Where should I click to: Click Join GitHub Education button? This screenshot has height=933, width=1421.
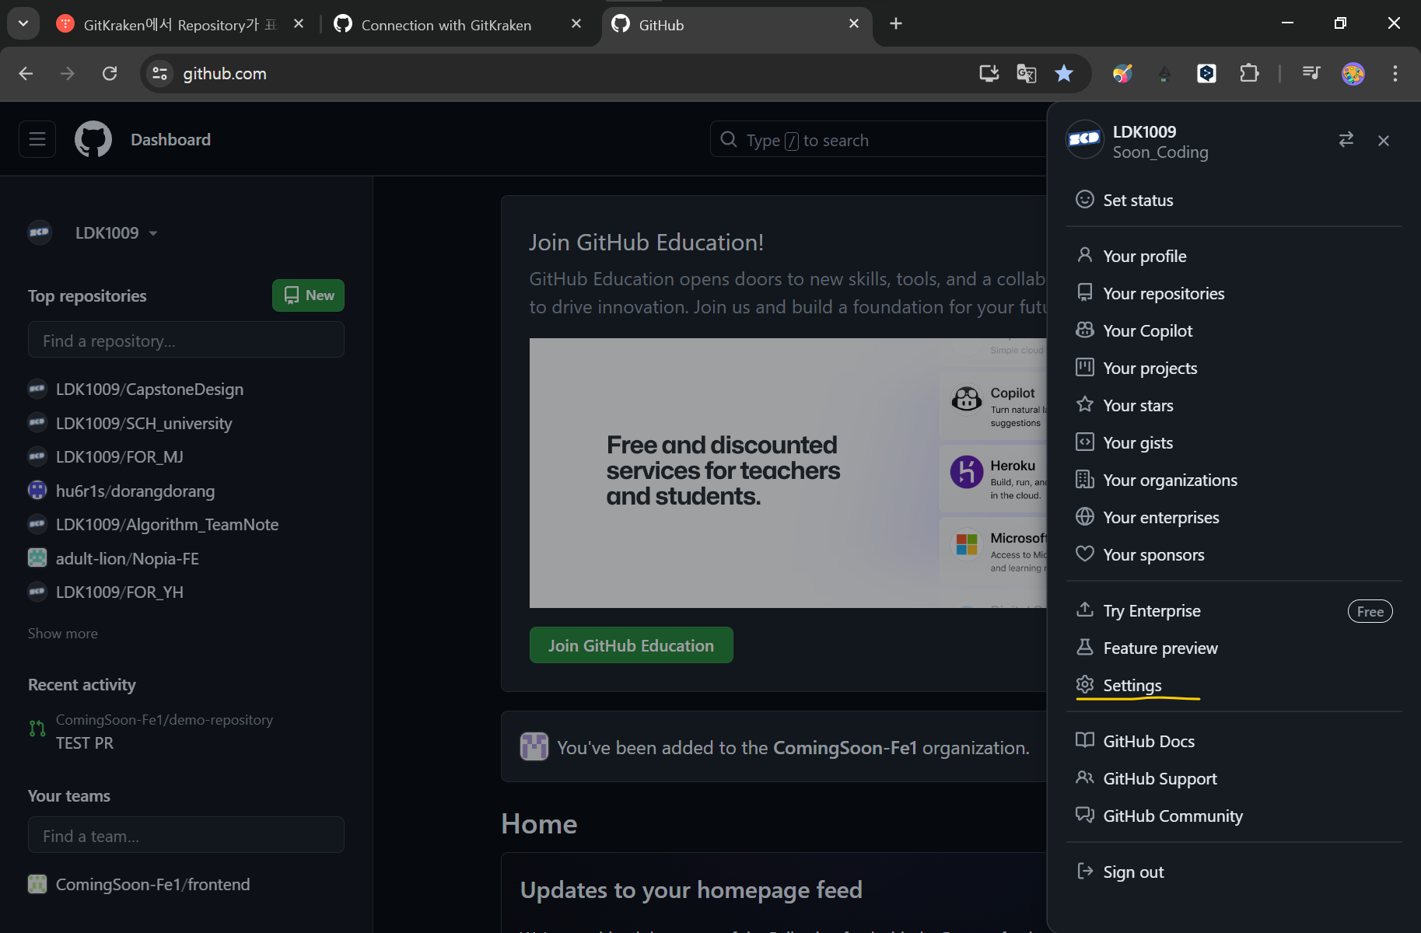(x=631, y=645)
